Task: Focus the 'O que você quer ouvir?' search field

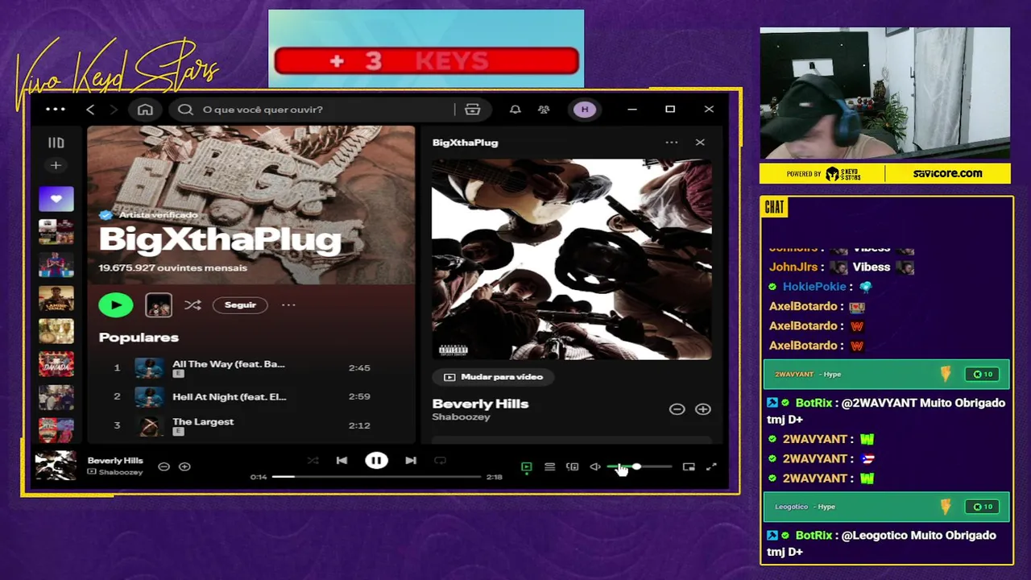Action: [x=322, y=110]
